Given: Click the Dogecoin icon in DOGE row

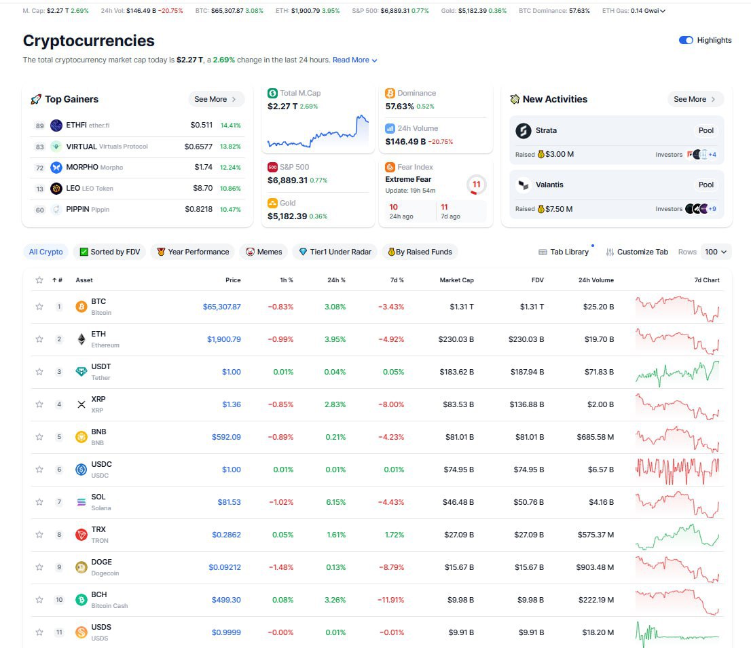Looking at the screenshot, I should tap(81, 567).
